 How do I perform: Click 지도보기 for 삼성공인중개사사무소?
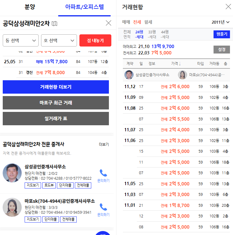[x=33, y=185]
